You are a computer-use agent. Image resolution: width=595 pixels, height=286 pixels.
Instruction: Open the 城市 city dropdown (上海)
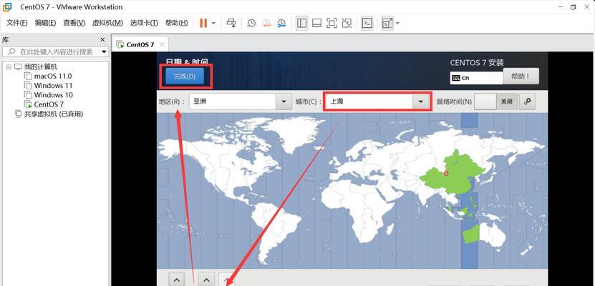[x=377, y=102]
